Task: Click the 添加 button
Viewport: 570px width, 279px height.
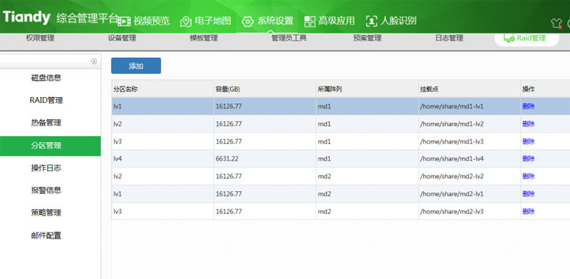Action: [x=136, y=66]
